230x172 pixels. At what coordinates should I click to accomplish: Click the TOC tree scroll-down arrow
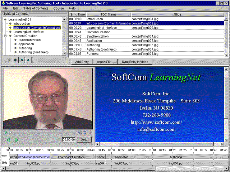click(x=64, y=53)
